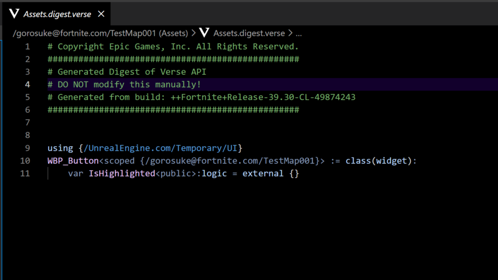Click the Copyright Epic Games comment
498x280 pixels.
173,47
